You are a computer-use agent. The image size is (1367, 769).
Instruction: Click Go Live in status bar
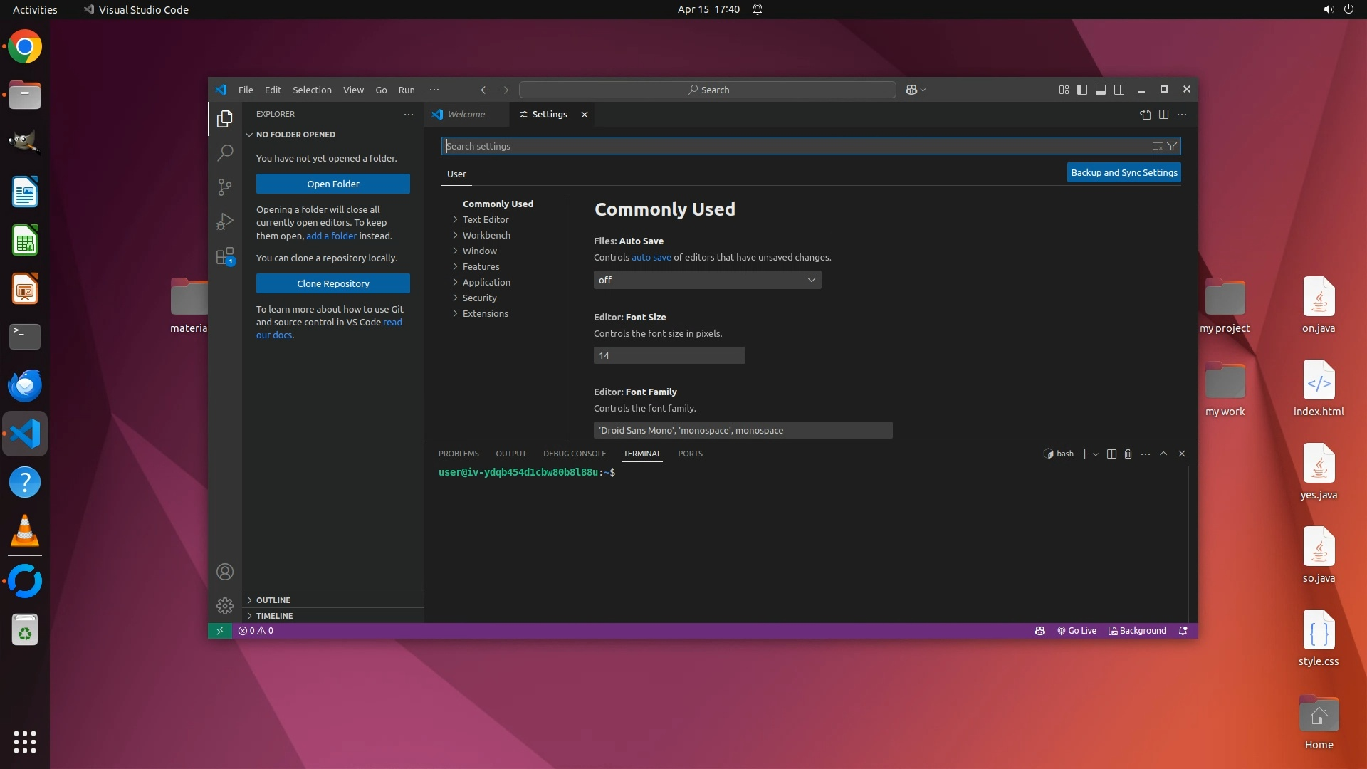tap(1077, 631)
